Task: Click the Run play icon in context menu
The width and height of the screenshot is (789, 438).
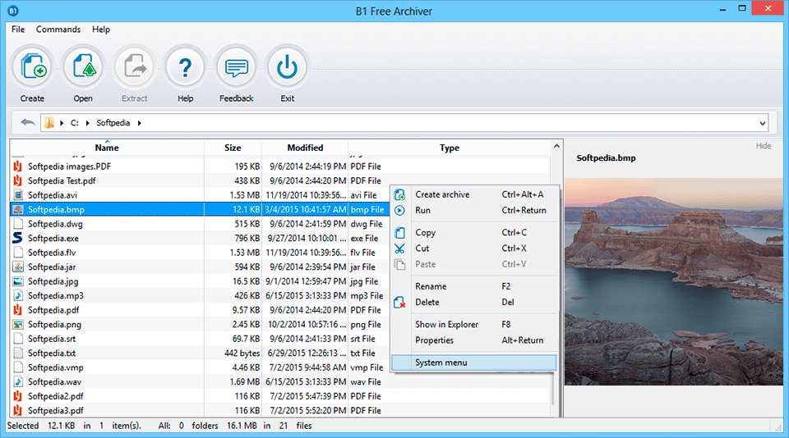Action: [399, 211]
